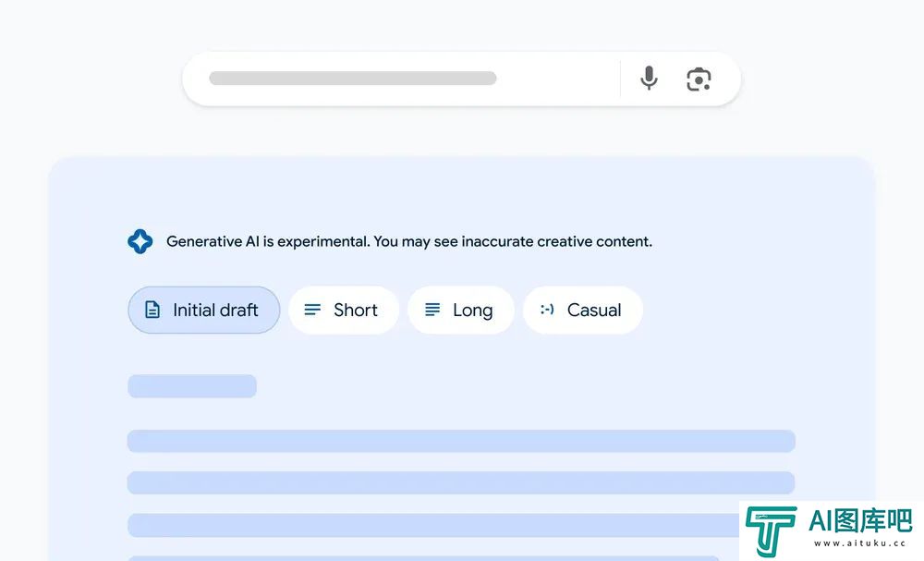Click the smiley emoticon icon beside Casual
Viewport: 924px width, 561px height.
(x=547, y=310)
